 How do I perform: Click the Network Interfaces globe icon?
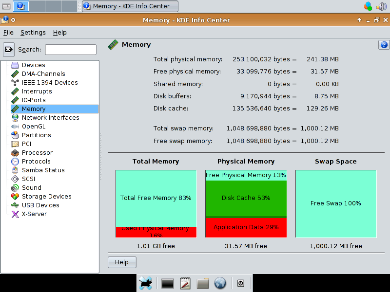(x=15, y=117)
